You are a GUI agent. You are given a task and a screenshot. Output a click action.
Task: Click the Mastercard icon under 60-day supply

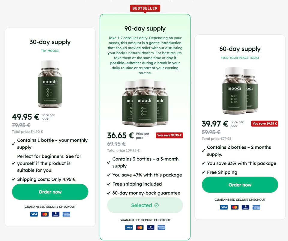[235, 207]
